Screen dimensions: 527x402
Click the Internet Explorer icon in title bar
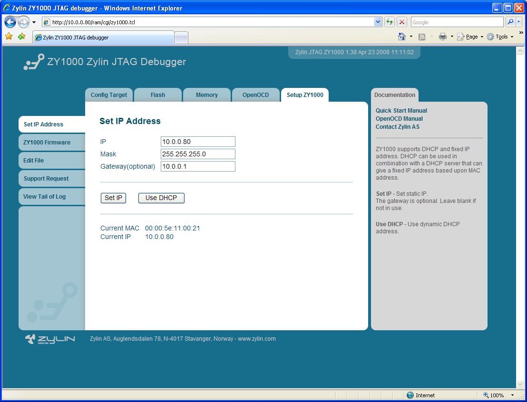pos(6,8)
